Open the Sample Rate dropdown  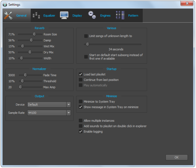[x=68, y=113]
